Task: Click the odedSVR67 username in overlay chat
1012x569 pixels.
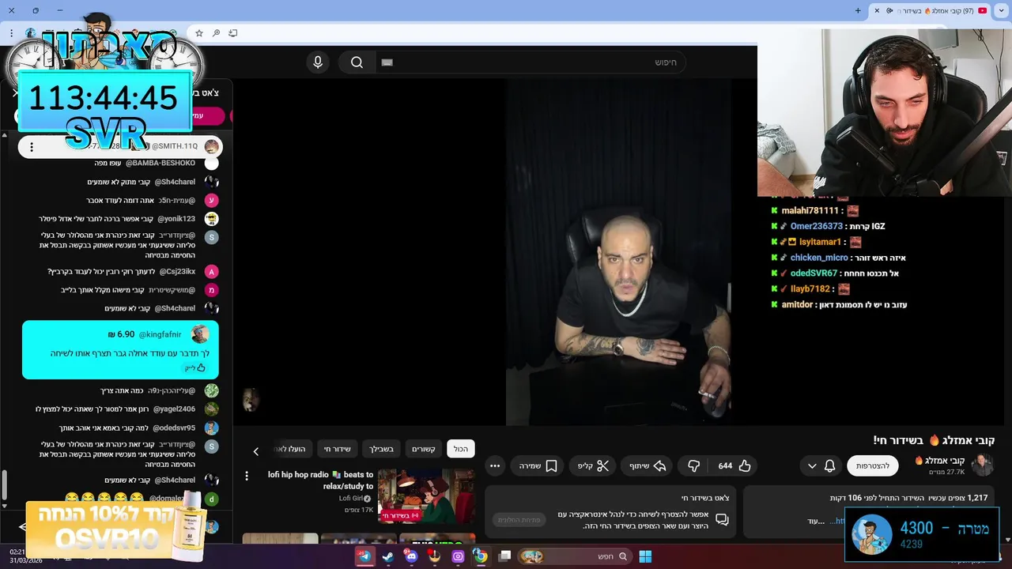Action: pos(814,273)
